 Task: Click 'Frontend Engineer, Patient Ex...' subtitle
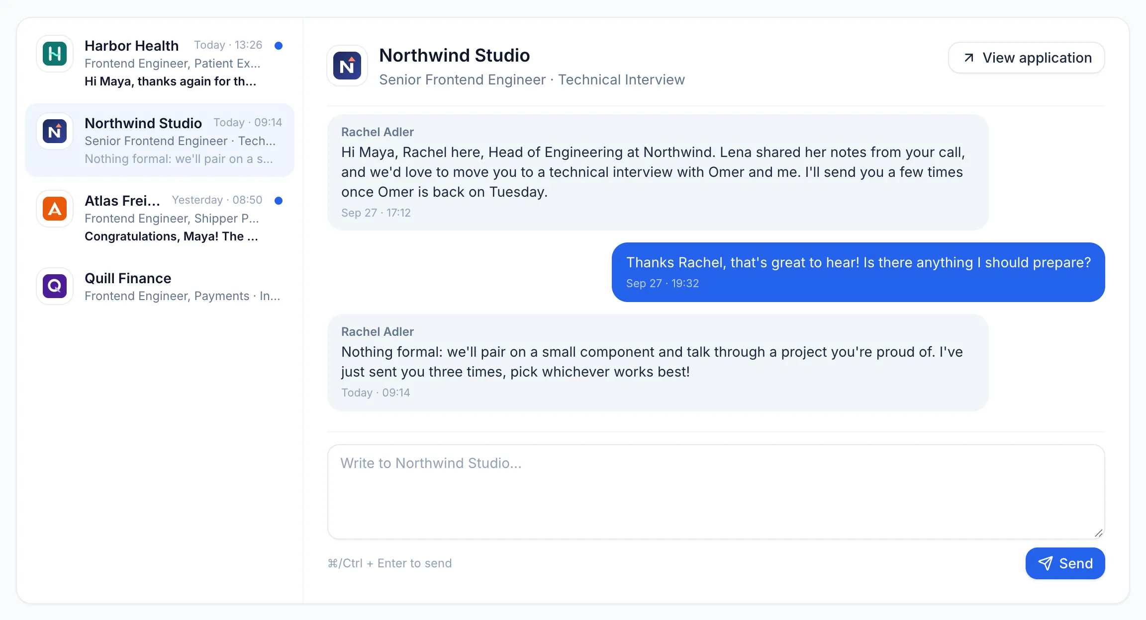click(x=173, y=64)
